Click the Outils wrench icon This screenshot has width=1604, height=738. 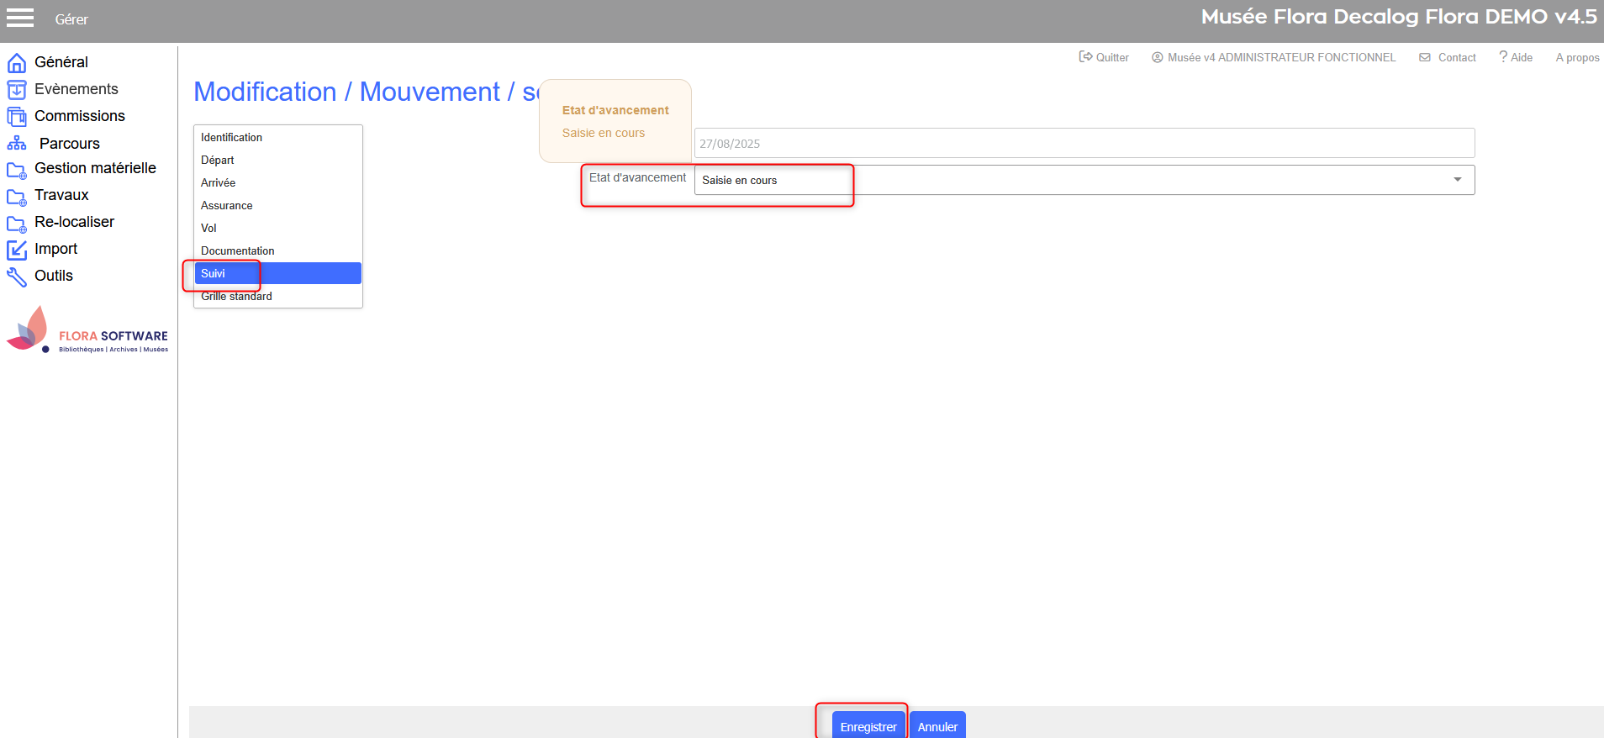(x=17, y=277)
